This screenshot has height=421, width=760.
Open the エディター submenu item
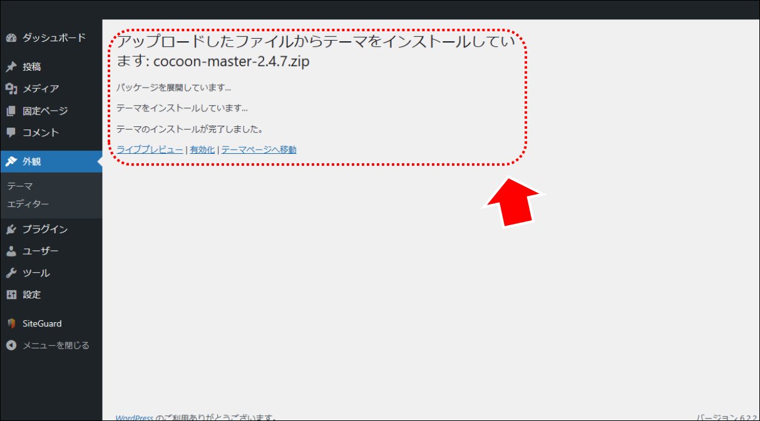[28, 204]
